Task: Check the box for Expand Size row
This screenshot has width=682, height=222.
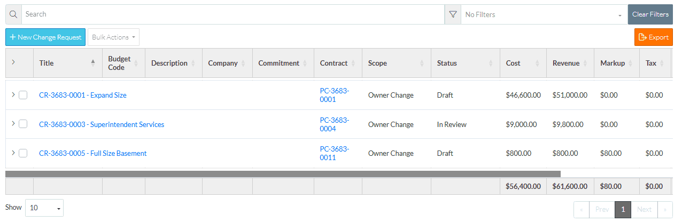Action: click(x=23, y=95)
